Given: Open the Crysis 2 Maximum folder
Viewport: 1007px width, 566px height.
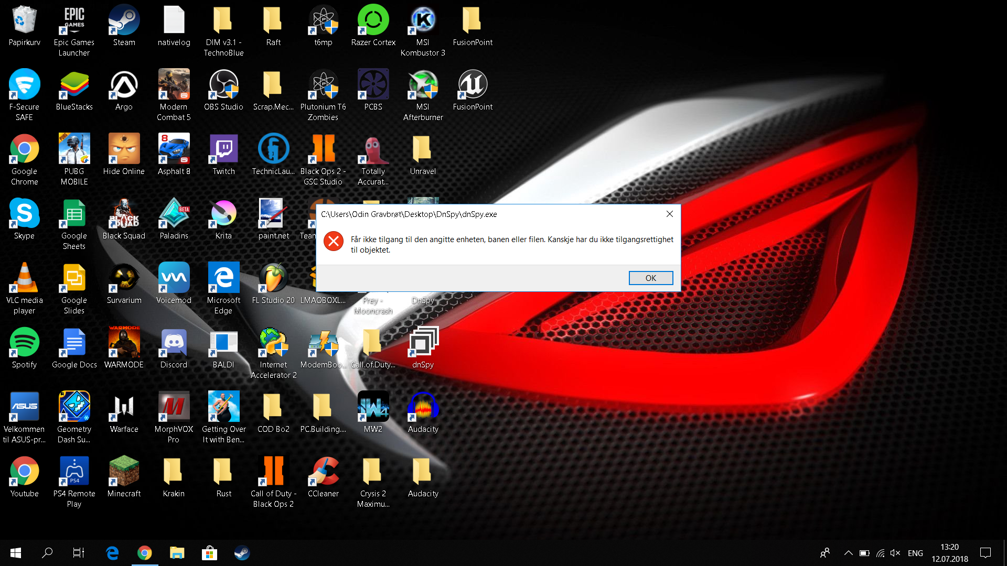Looking at the screenshot, I should click(x=373, y=482).
